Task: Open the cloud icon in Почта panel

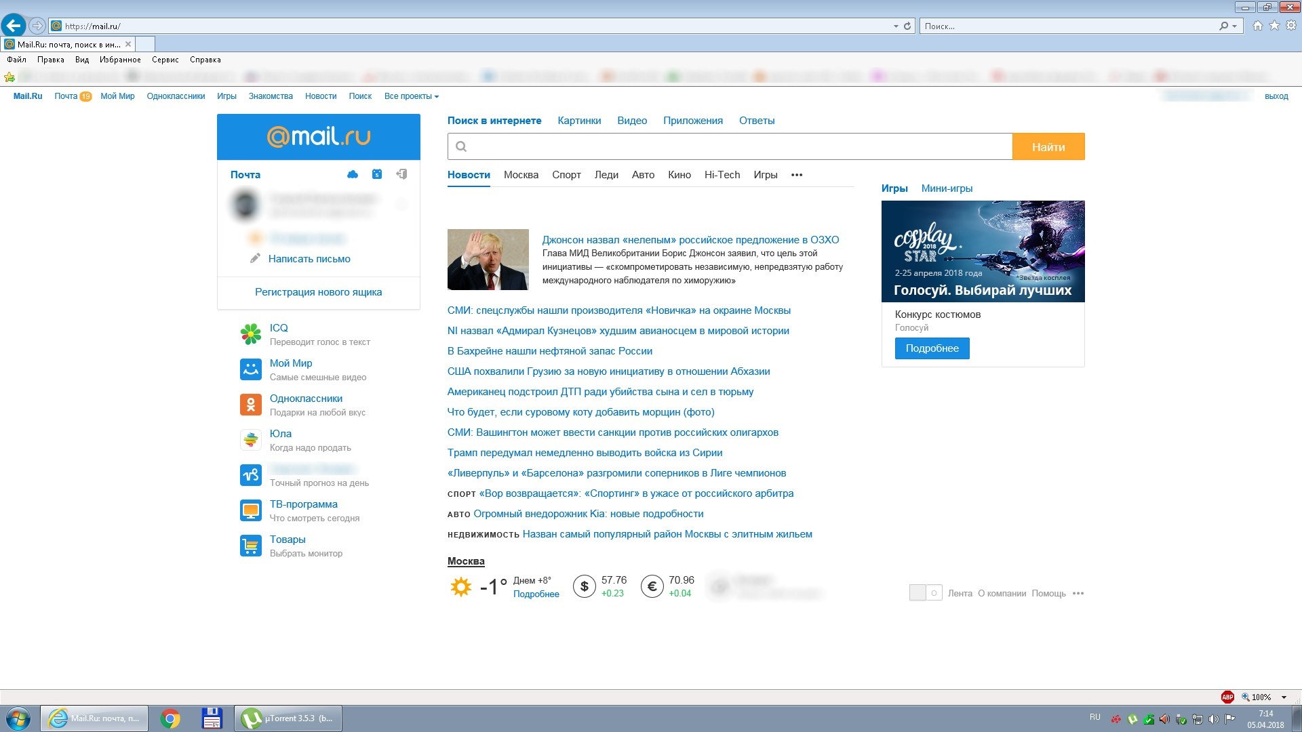Action: (x=353, y=174)
